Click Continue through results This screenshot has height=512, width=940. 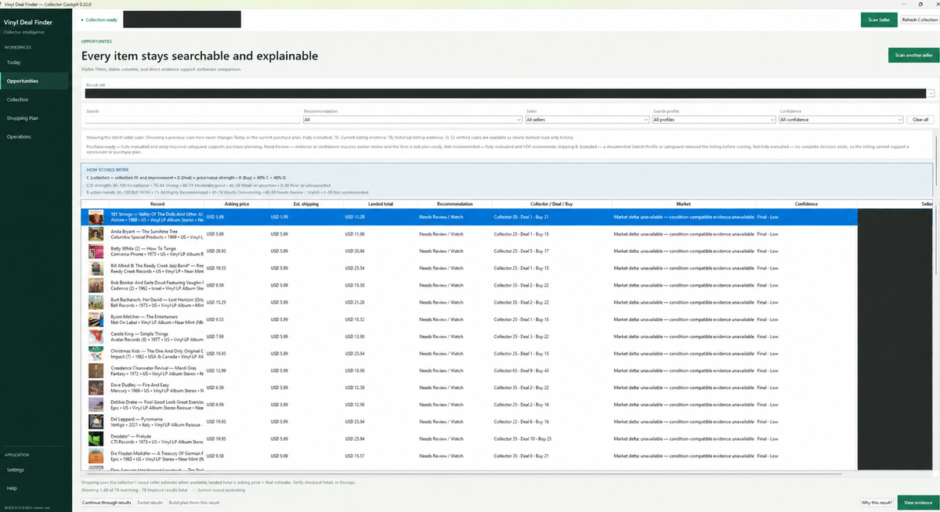107,503
